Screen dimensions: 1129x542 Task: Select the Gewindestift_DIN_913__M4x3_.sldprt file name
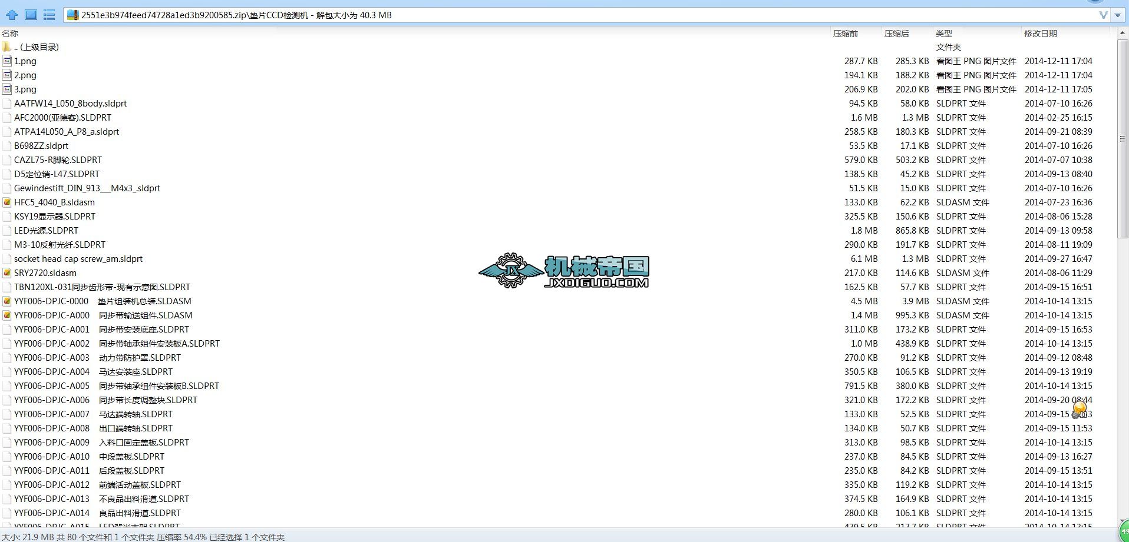click(87, 188)
